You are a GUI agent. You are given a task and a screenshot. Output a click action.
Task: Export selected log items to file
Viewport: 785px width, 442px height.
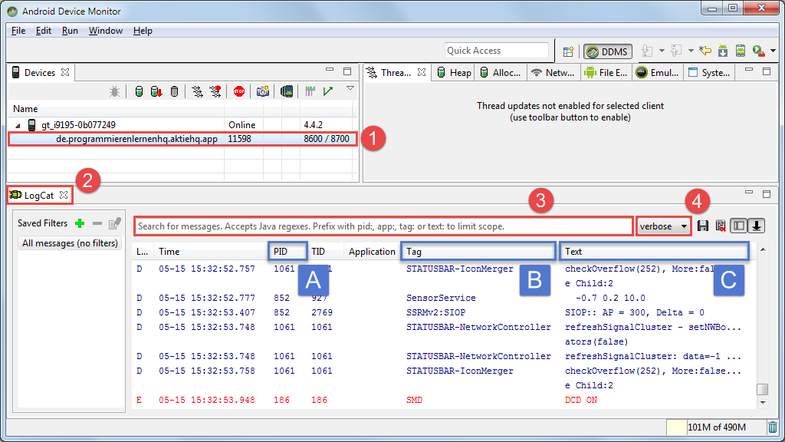(x=703, y=226)
